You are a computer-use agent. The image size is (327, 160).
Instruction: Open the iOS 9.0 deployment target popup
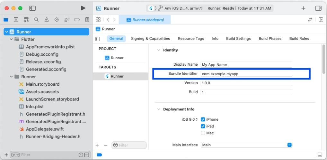190,119
